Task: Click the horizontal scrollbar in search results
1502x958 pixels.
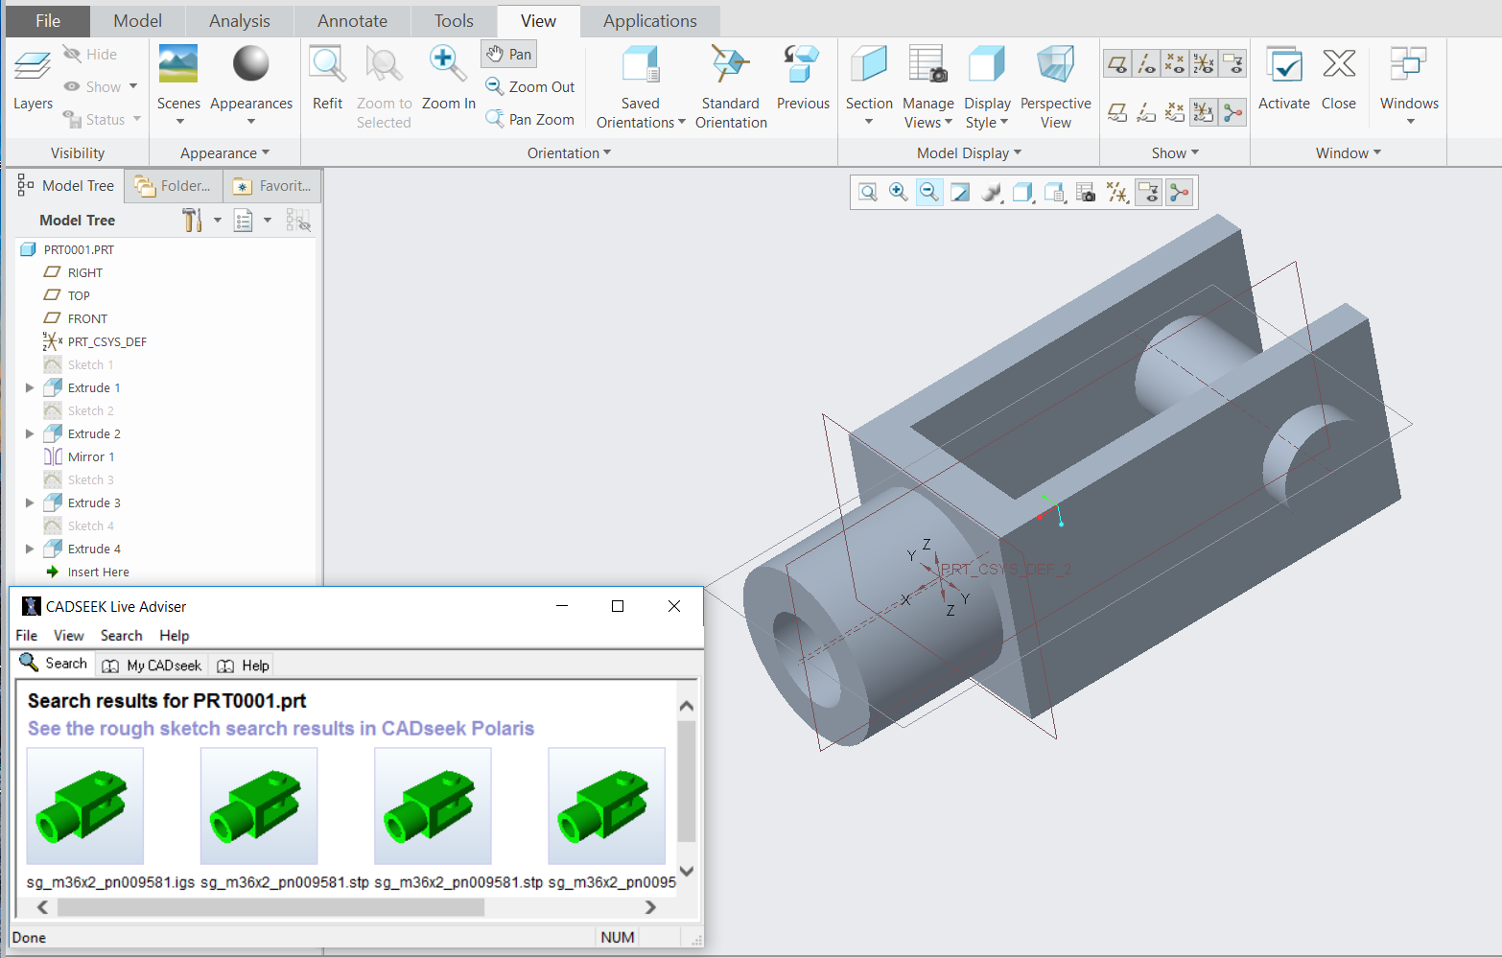Action: 270,907
